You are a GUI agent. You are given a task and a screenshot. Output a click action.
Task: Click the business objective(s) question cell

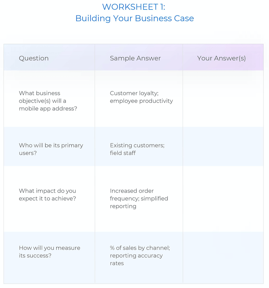[48, 101]
